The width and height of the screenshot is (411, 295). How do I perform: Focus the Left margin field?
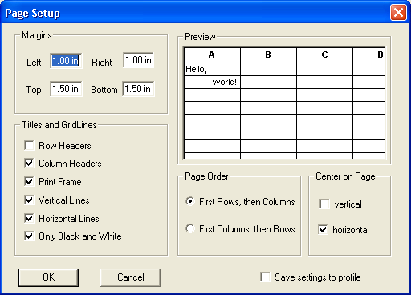(x=66, y=61)
